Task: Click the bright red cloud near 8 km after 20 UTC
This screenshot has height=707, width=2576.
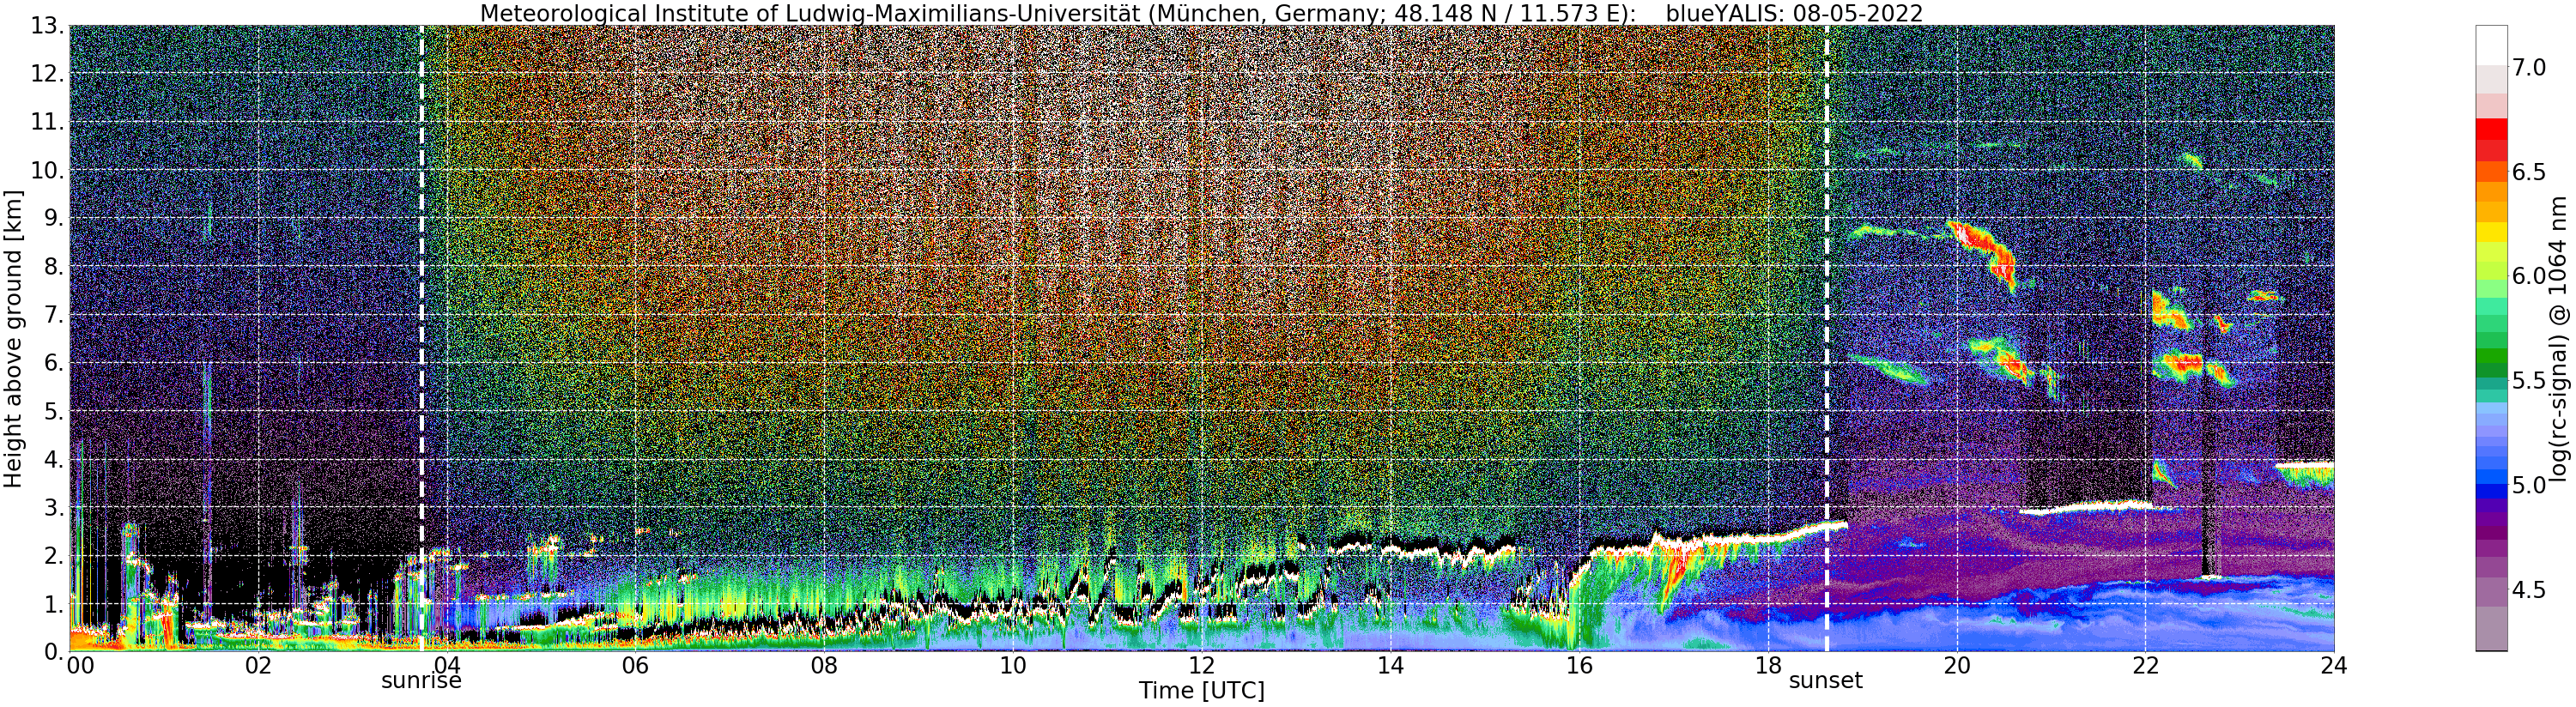Action: click(1985, 251)
